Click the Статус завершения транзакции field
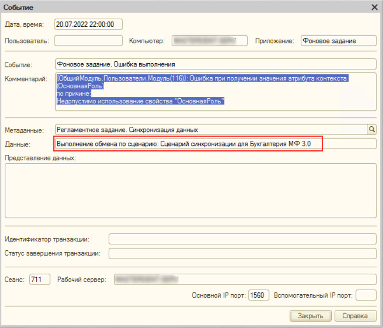 coord(242,254)
